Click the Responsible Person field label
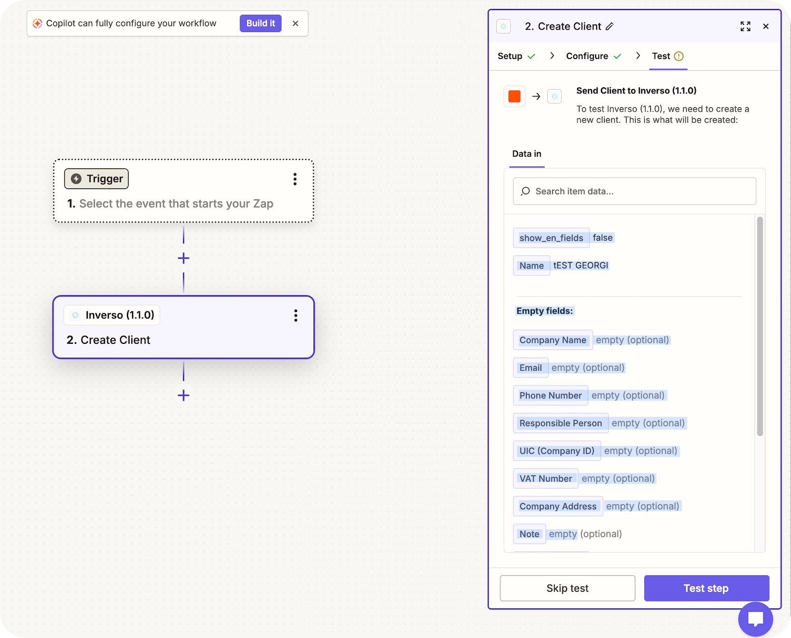Viewport: 791px width, 638px height. point(561,423)
